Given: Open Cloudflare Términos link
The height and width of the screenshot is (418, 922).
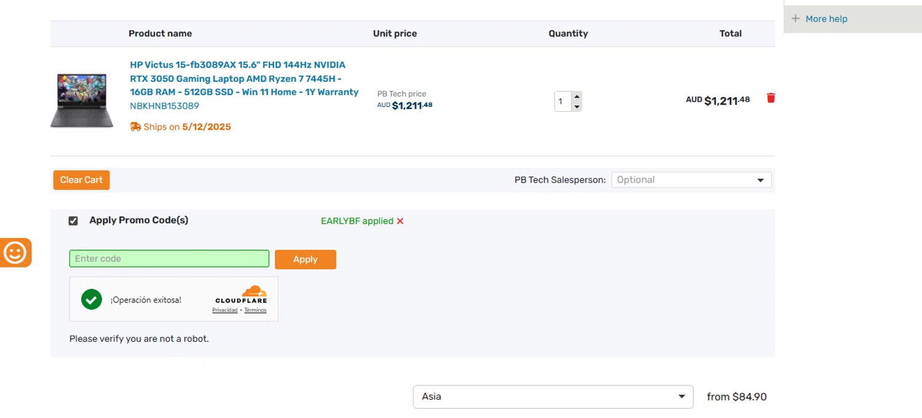Looking at the screenshot, I should [x=255, y=310].
